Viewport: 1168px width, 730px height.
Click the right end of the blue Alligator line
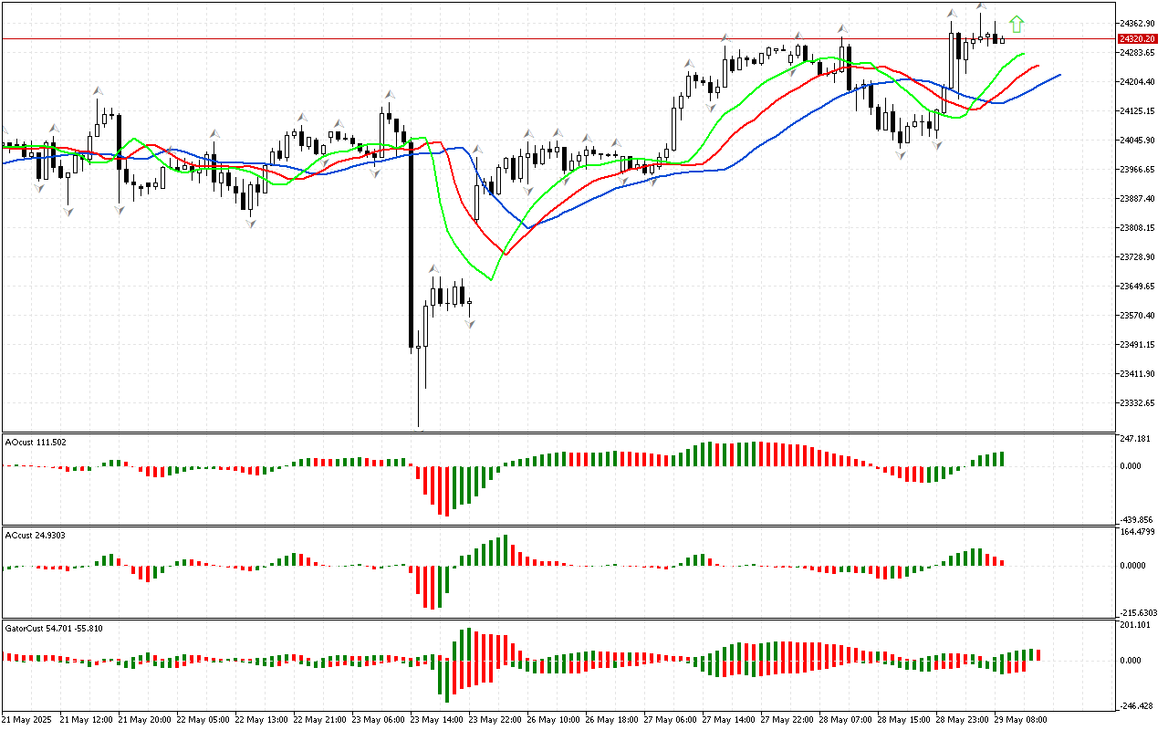[1058, 75]
